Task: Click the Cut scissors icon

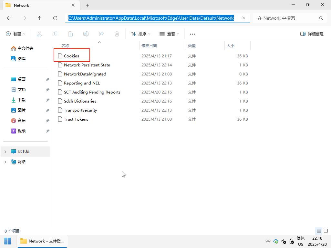Action: [39, 34]
